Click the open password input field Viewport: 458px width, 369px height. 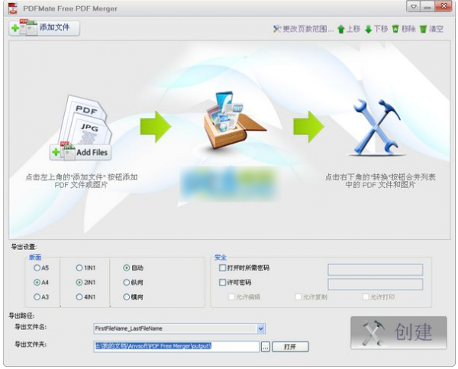click(376, 270)
